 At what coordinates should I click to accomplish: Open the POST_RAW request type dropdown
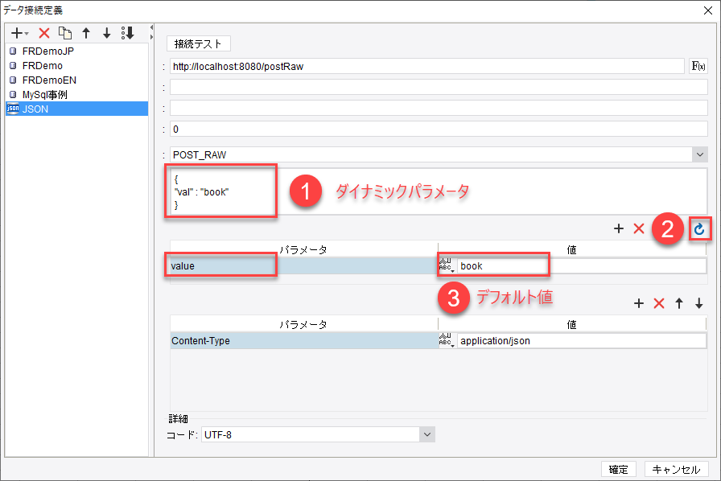(700, 154)
